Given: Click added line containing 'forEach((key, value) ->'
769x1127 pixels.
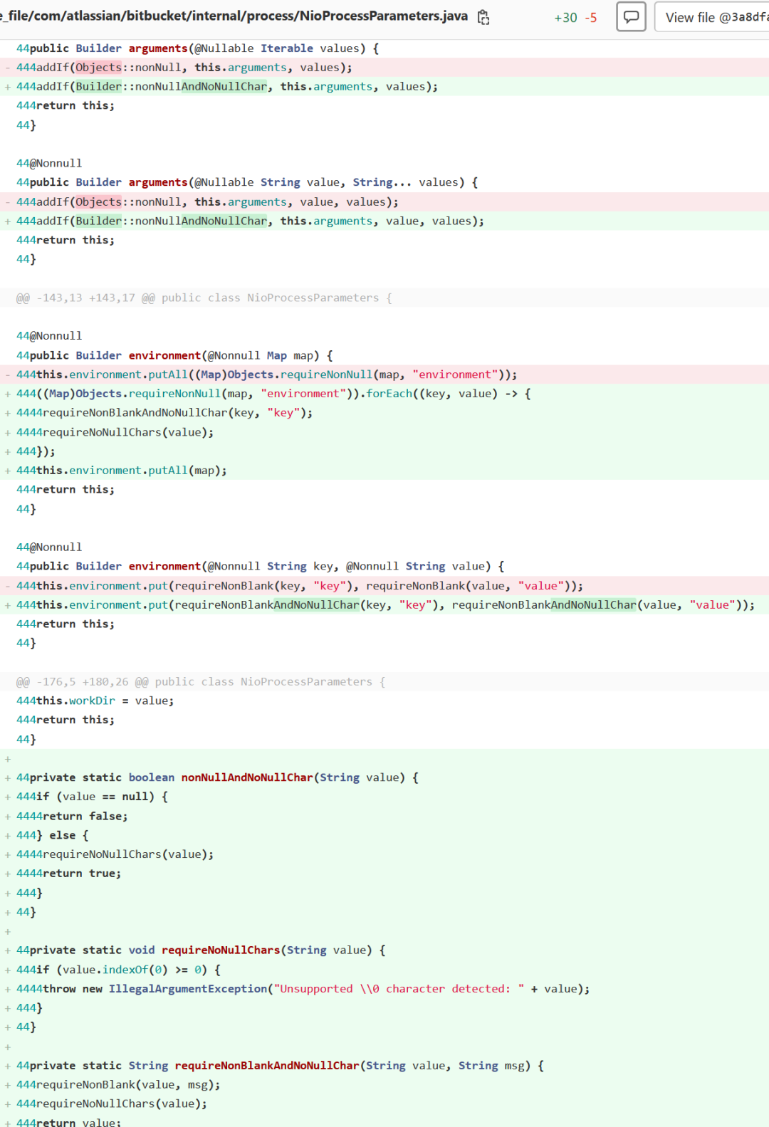Looking at the screenshot, I should click(x=384, y=394).
